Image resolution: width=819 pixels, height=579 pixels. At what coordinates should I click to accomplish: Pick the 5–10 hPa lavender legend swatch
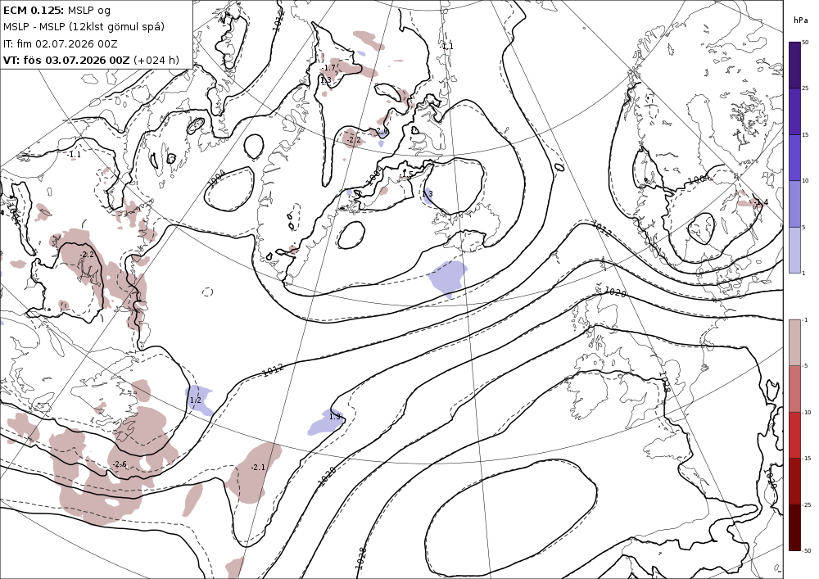click(x=794, y=204)
